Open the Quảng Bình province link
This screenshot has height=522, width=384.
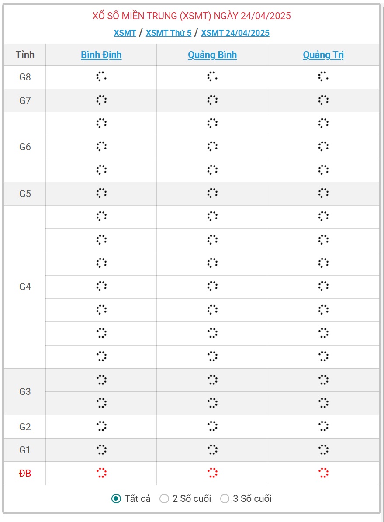click(212, 55)
